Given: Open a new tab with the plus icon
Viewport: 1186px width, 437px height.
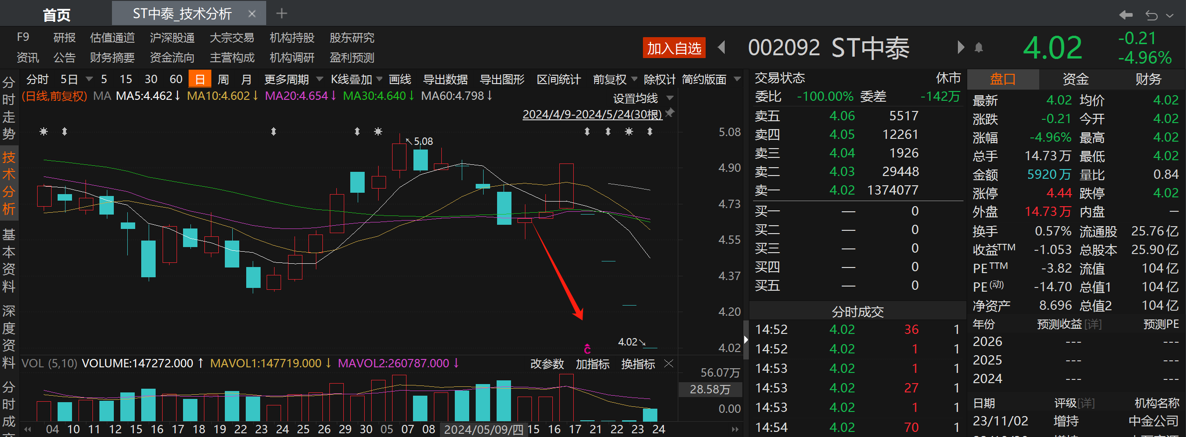Looking at the screenshot, I should (282, 13).
